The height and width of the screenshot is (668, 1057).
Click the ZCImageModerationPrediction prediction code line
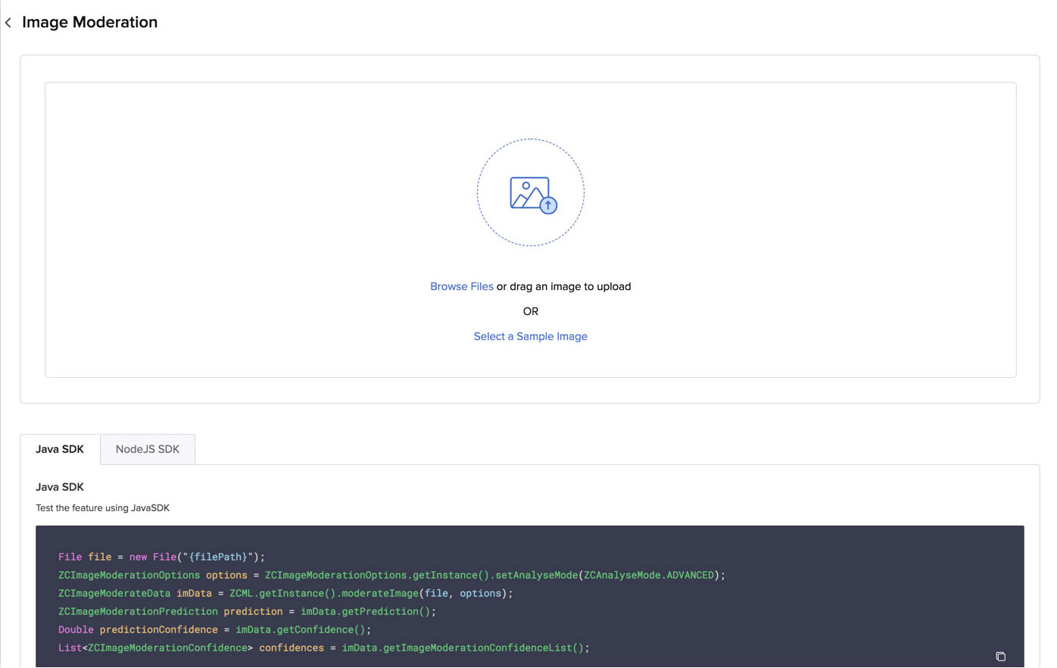[247, 611]
